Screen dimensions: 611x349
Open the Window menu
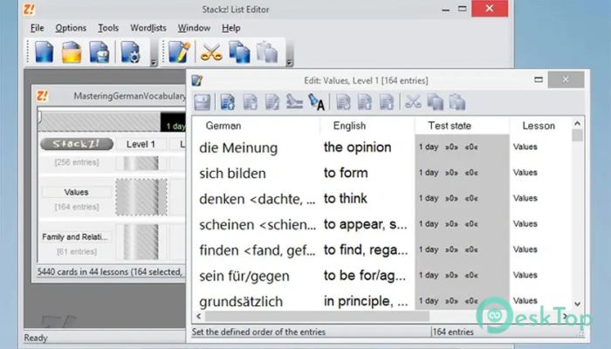tap(194, 28)
